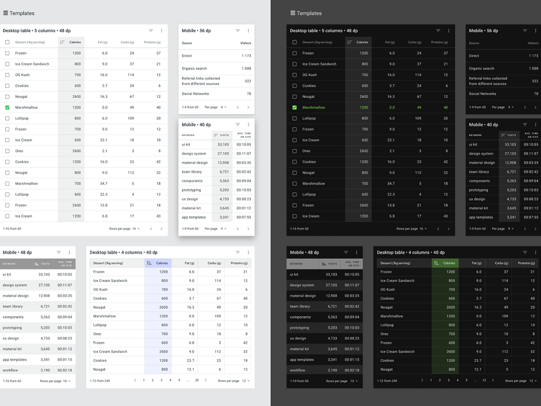Jump to page 3 in the pagination bar
This screenshot has height=406, width=541.
click(161, 380)
